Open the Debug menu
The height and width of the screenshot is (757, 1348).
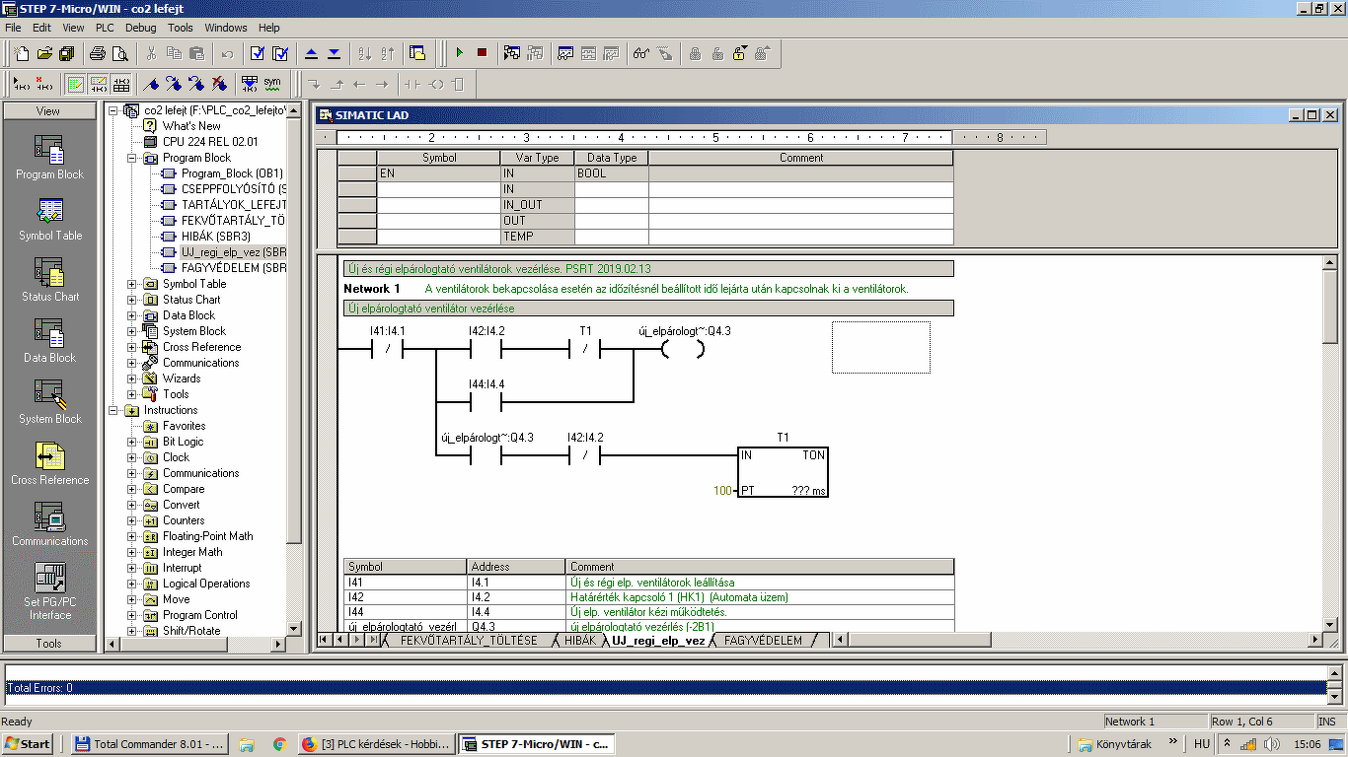140,28
